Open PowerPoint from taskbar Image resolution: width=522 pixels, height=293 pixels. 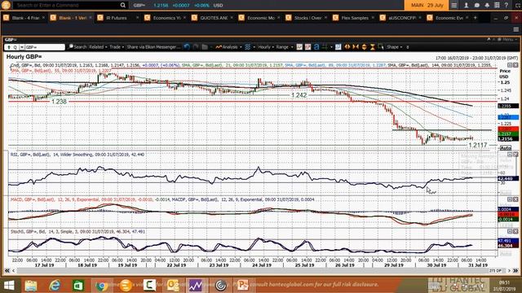point(243,286)
